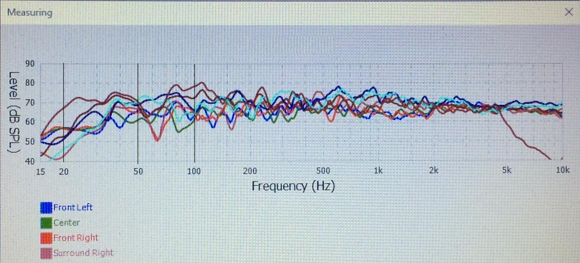Viewport: 580px width, 263px height.
Task: Click the 70 dB level axis tick
Action: click(30, 102)
